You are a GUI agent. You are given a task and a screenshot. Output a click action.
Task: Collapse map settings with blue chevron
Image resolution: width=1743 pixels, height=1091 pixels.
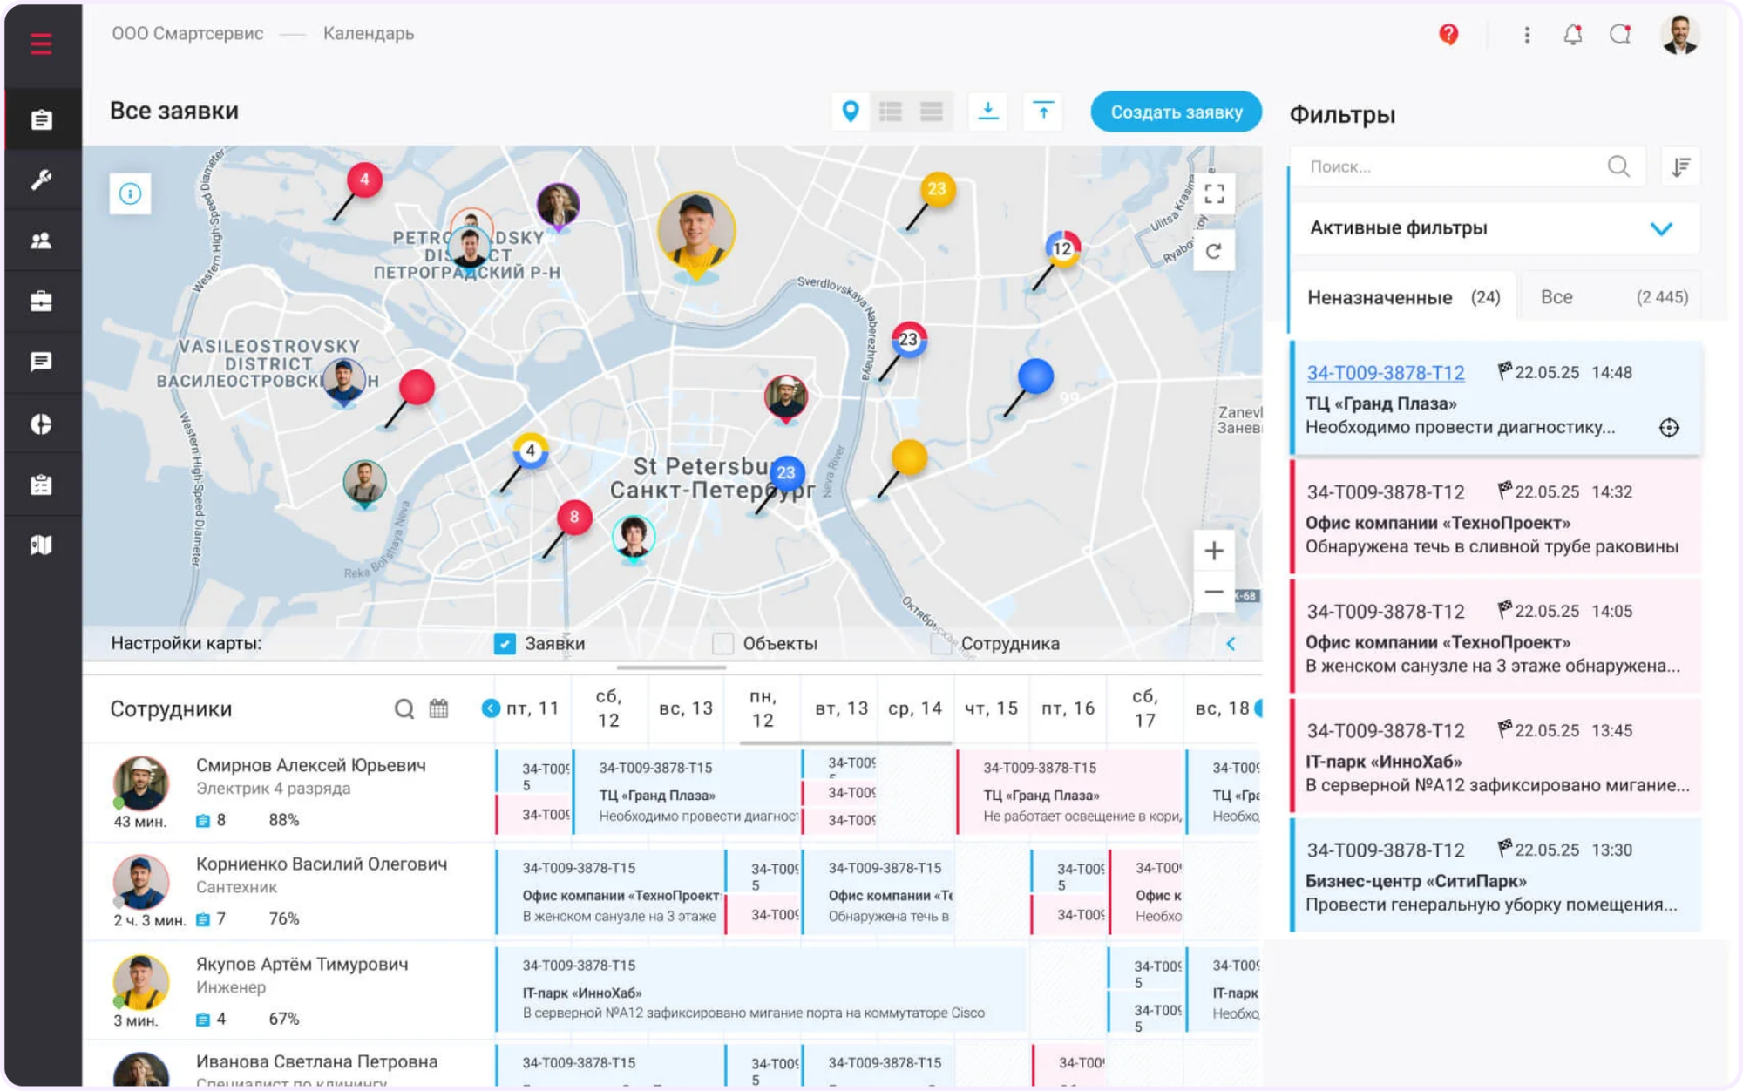click(x=1231, y=644)
